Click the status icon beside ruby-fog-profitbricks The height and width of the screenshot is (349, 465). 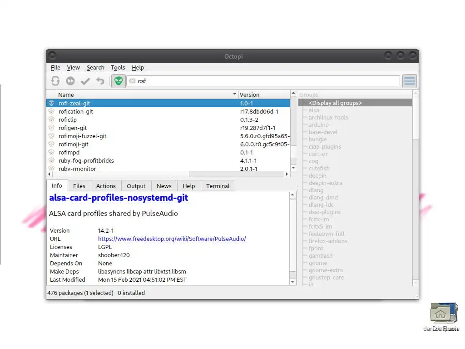(52, 160)
